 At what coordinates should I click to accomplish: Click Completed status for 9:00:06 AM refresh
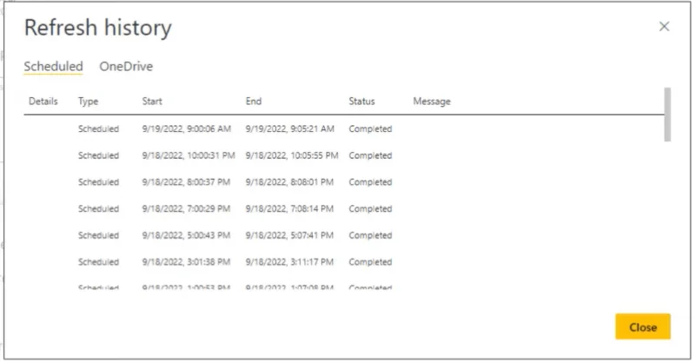[x=370, y=129]
